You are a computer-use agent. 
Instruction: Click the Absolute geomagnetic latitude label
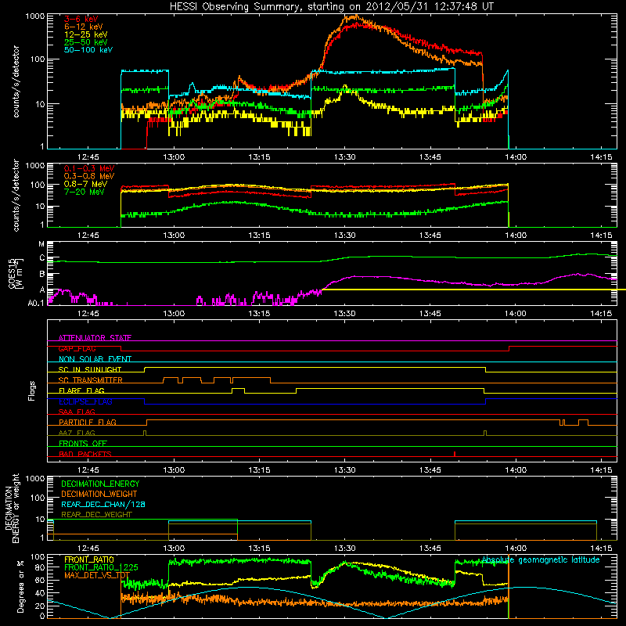[x=541, y=559]
